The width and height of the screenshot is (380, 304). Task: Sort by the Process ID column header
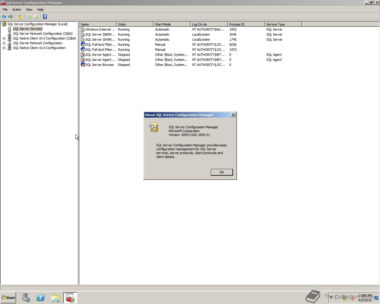pos(246,24)
